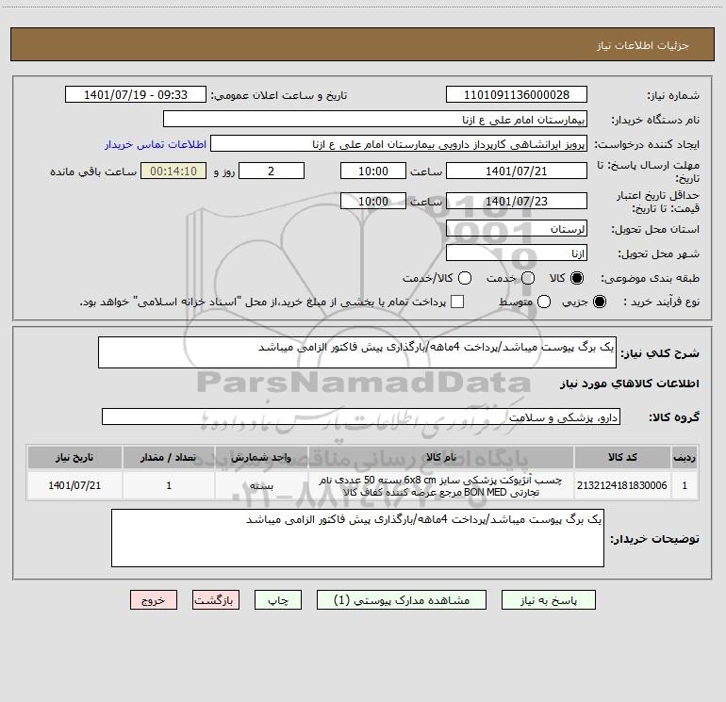Click the price validity date 1401/07/23 field
The height and width of the screenshot is (702, 726).
coord(517,201)
